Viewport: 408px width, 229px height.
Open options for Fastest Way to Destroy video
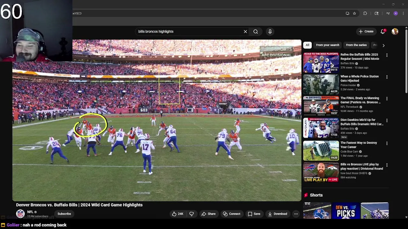click(387, 143)
